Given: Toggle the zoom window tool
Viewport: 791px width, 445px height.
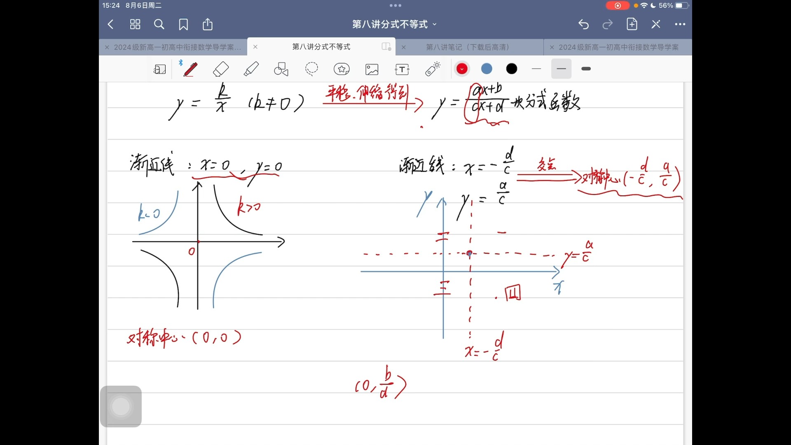Looking at the screenshot, I should (160, 69).
